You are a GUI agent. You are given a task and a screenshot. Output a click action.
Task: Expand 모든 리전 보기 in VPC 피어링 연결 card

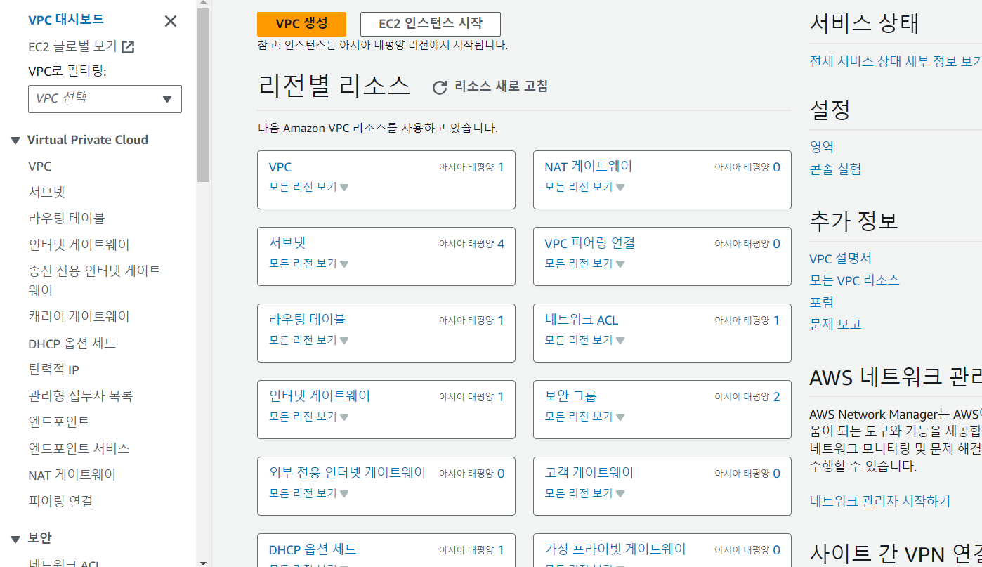585,263
